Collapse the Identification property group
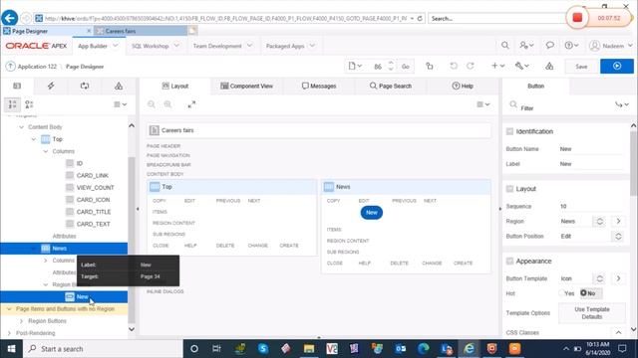This screenshot has width=638, height=358. click(509, 131)
